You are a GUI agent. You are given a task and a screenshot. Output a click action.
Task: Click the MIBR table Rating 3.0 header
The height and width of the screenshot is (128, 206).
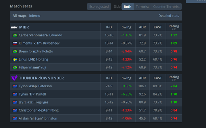[174, 27]
